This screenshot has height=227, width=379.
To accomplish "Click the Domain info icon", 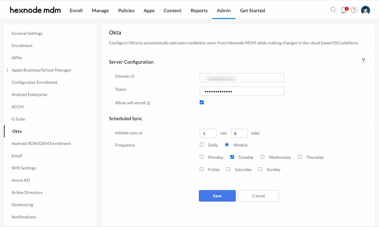I will click(132, 76).
